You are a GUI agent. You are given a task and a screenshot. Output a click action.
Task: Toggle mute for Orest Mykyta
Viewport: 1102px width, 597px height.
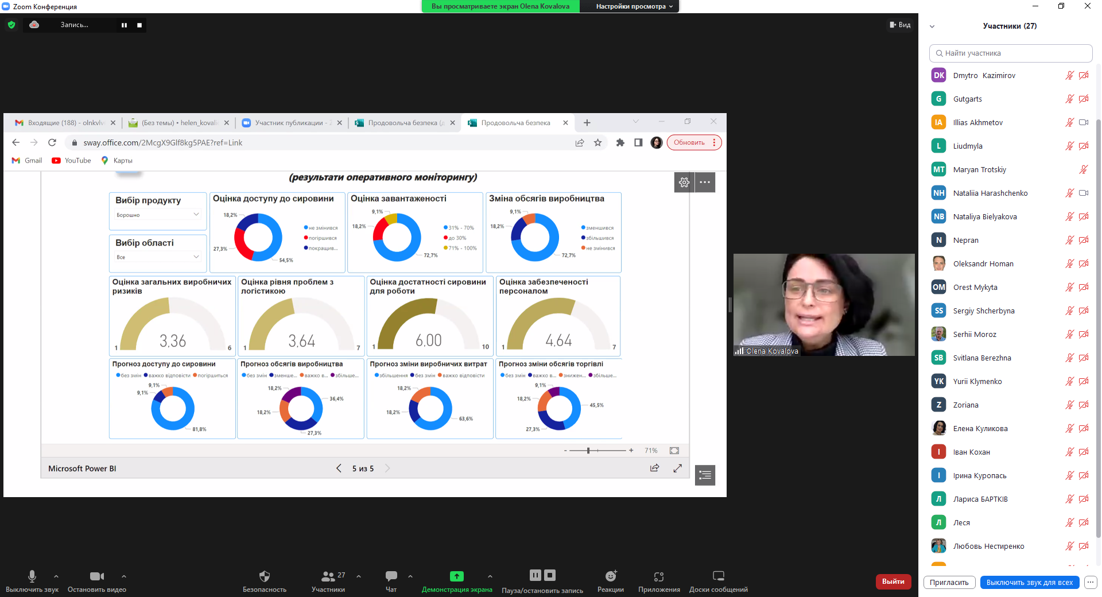[1069, 287]
